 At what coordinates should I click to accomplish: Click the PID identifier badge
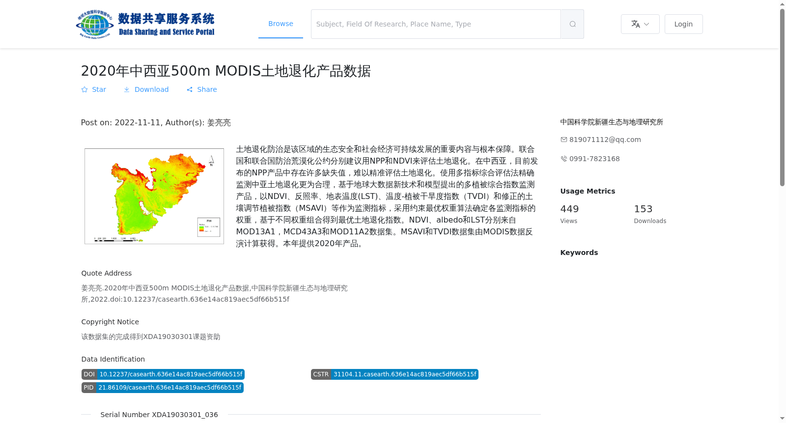click(x=163, y=388)
